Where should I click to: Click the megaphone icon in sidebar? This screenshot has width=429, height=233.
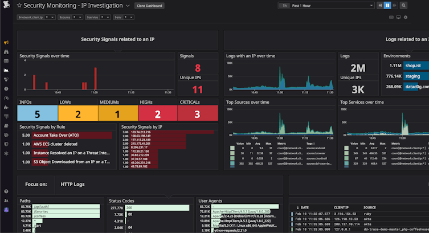6,42
